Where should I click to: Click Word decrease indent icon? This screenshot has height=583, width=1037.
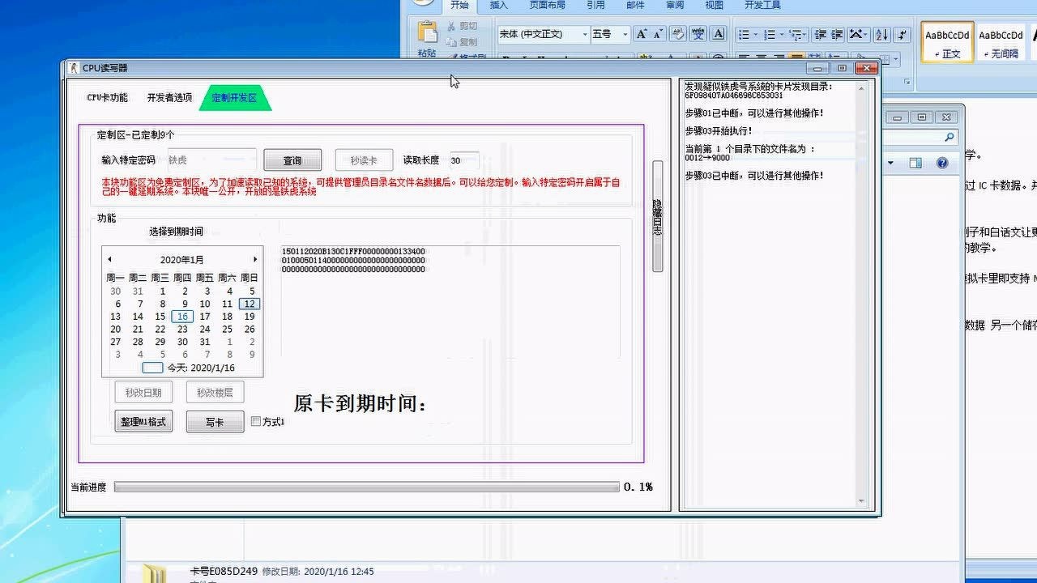click(819, 35)
